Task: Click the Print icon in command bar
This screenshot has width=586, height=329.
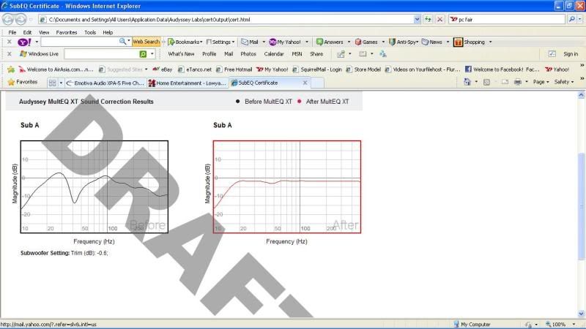Action: tap(517, 82)
